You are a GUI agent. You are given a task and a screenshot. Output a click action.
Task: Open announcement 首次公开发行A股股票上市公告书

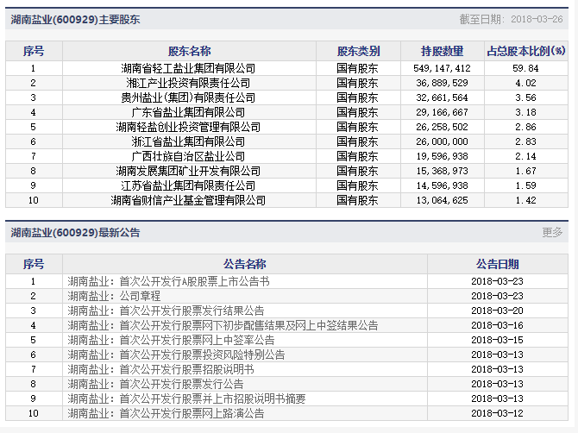(x=168, y=281)
